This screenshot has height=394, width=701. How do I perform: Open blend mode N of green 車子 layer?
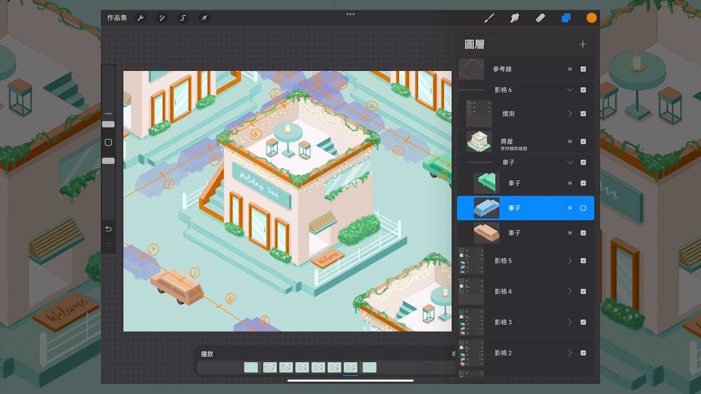click(570, 183)
